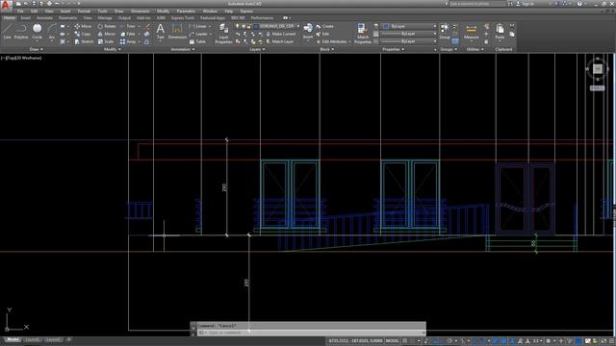This screenshot has height=346, width=616.
Task: Open annotation scale 1:1 dropdown
Action: [537, 341]
